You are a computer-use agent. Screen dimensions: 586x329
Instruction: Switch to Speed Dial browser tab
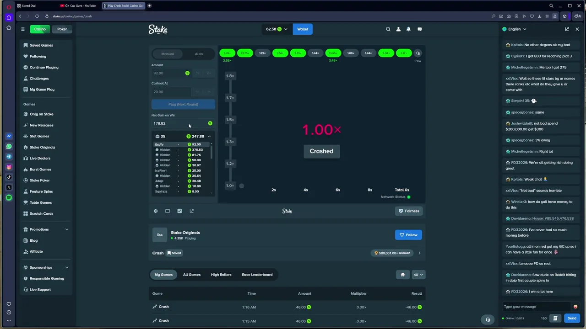coord(29,5)
